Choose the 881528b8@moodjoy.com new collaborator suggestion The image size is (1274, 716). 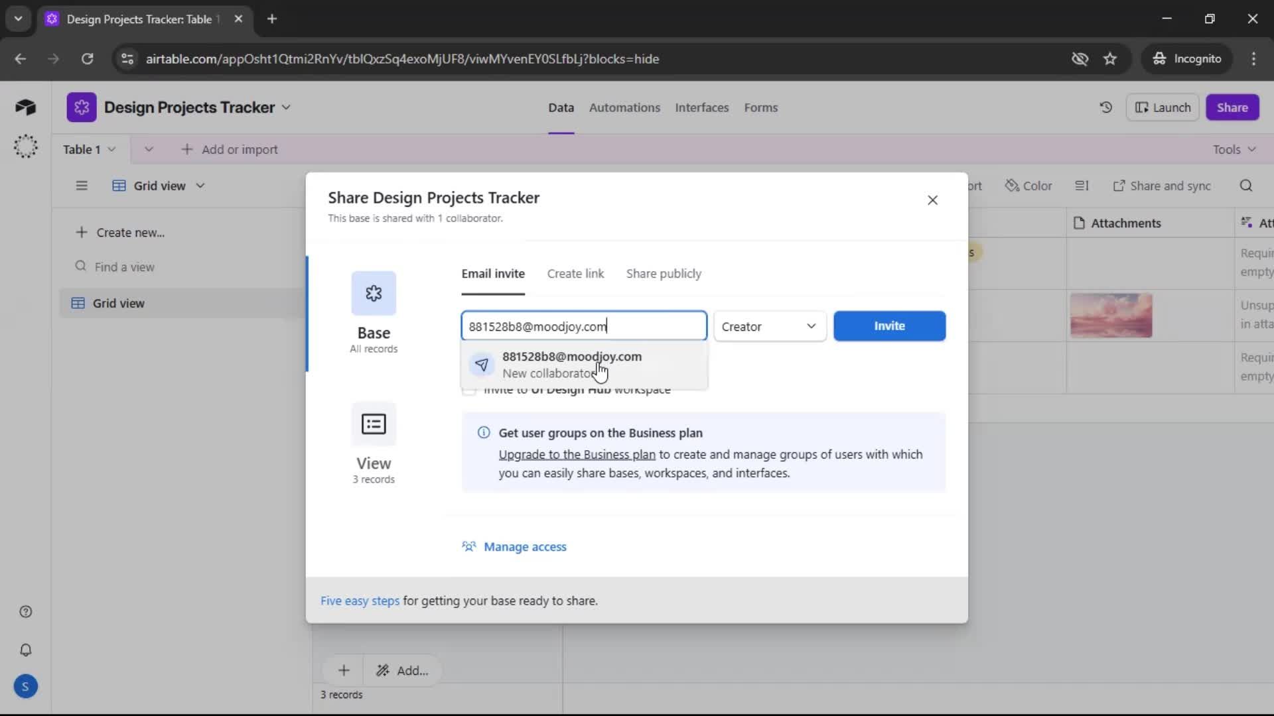coord(584,365)
